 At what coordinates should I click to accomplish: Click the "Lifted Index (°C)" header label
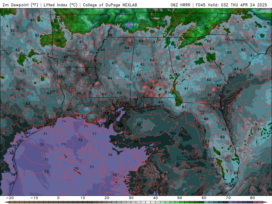tap(61, 5)
